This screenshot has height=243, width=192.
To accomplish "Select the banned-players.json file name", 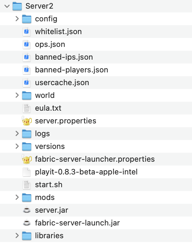I will [72, 70].
